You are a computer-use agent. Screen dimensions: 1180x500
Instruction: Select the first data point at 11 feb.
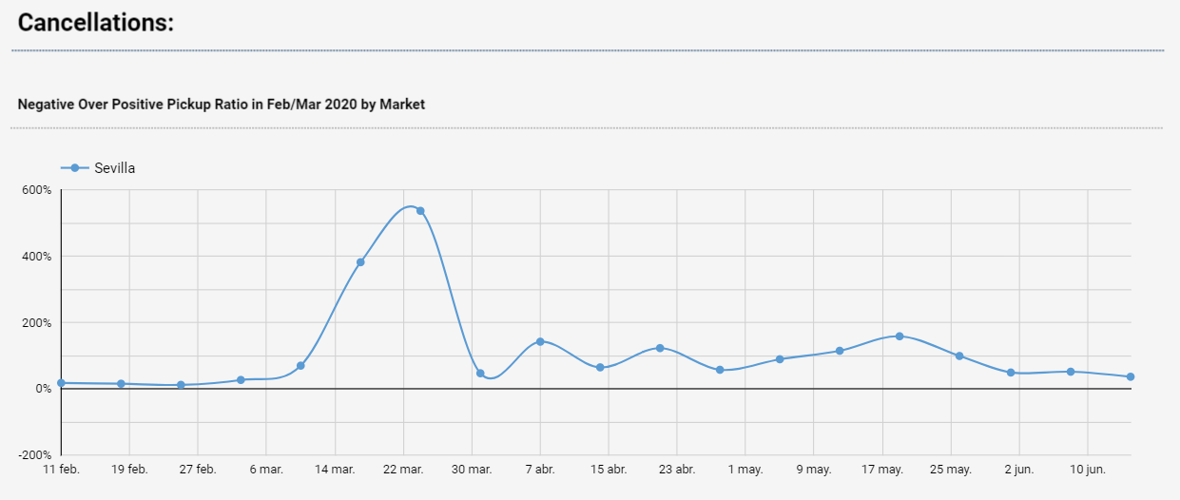(x=61, y=383)
